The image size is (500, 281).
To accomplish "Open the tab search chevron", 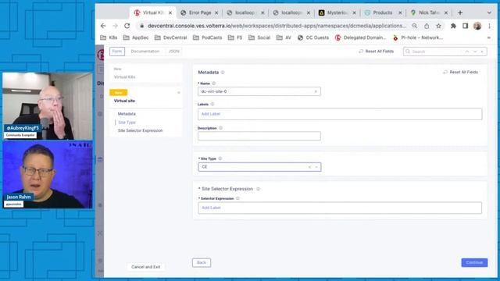I will pyautogui.click(x=489, y=12).
